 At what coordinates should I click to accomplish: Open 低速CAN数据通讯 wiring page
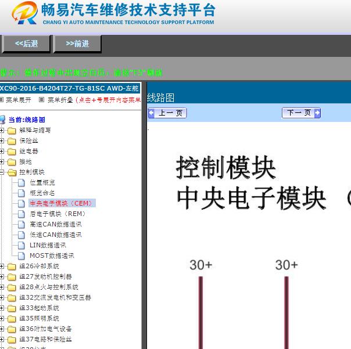[56, 235]
